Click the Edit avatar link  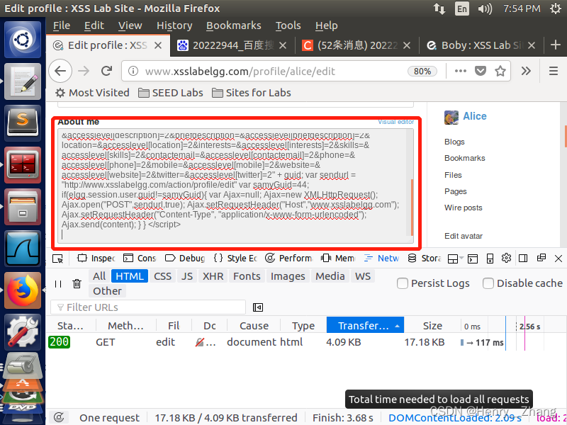point(464,236)
